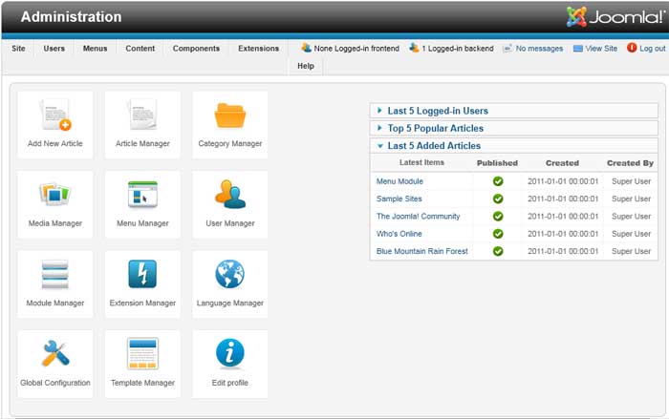Open the User Manager icon

coord(230,194)
